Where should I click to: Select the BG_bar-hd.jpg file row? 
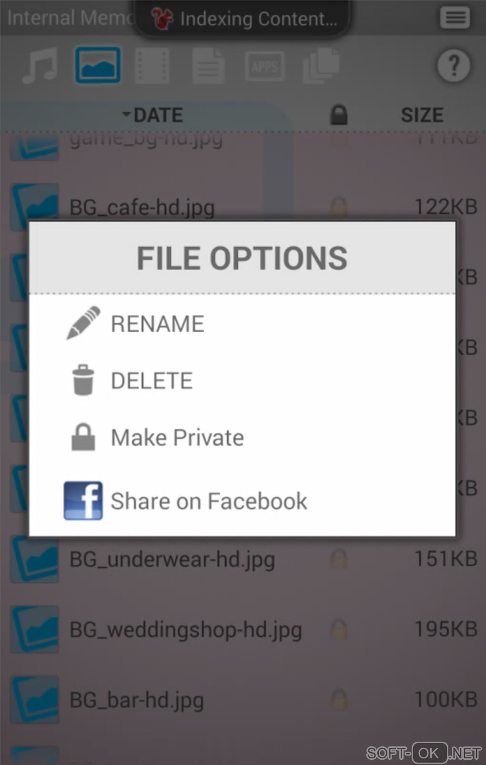(x=243, y=699)
